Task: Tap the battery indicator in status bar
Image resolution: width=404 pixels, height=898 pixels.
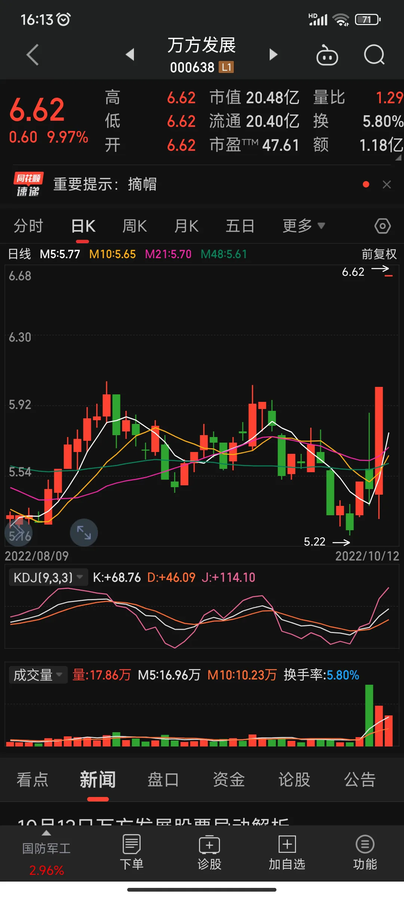Action: tap(368, 19)
